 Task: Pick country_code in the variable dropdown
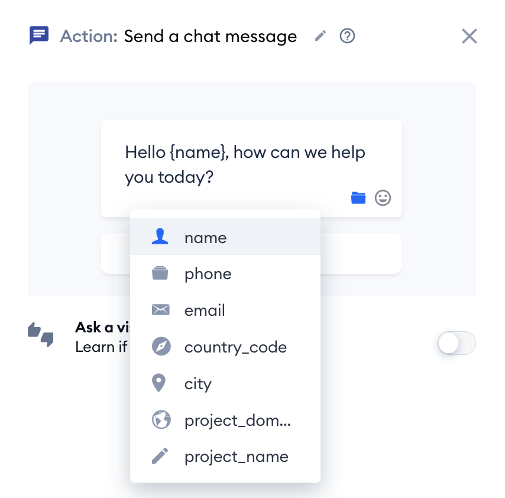click(x=225, y=347)
